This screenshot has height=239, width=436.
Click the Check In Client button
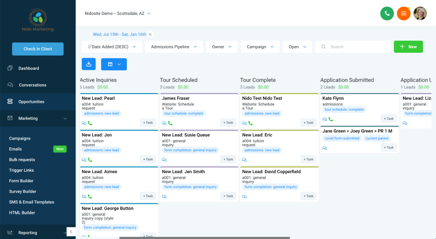click(38, 49)
